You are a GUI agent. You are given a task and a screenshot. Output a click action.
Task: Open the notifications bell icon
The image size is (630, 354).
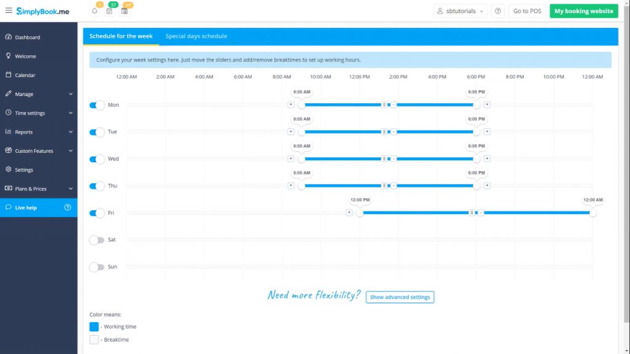95,10
